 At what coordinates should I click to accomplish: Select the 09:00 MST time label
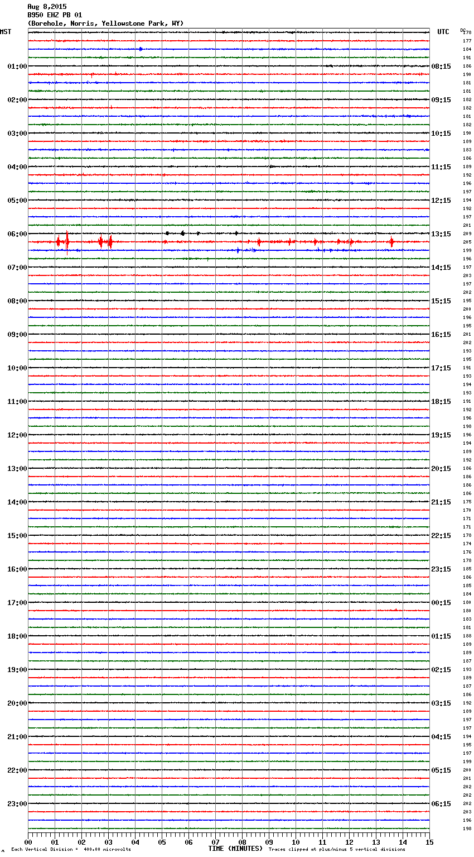[x=17, y=335]
